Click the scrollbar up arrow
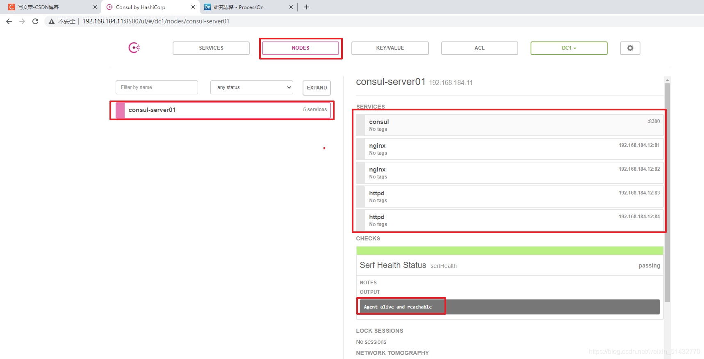This screenshot has width=704, height=359. pyautogui.click(x=667, y=80)
